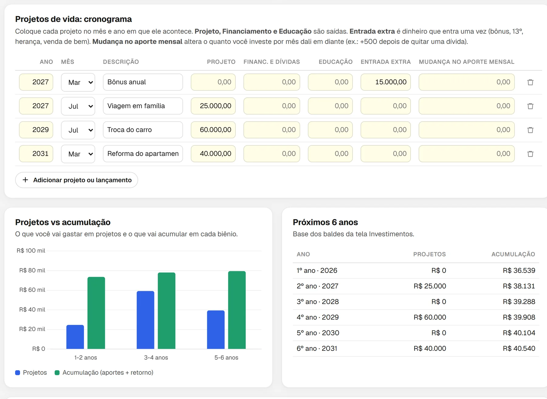This screenshot has width=547, height=399.
Task: Open month dropdown for Bônus anual
Action: coord(78,82)
